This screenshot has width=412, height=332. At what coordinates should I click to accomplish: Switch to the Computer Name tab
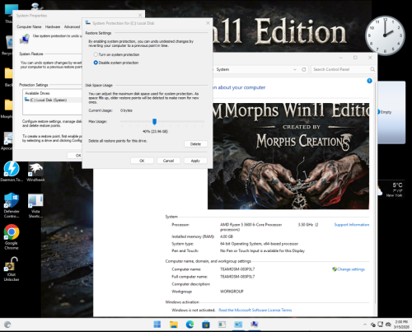[29, 26]
